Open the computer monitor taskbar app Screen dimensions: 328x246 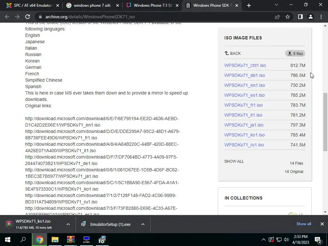pyautogui.click(x=86, y=240)
